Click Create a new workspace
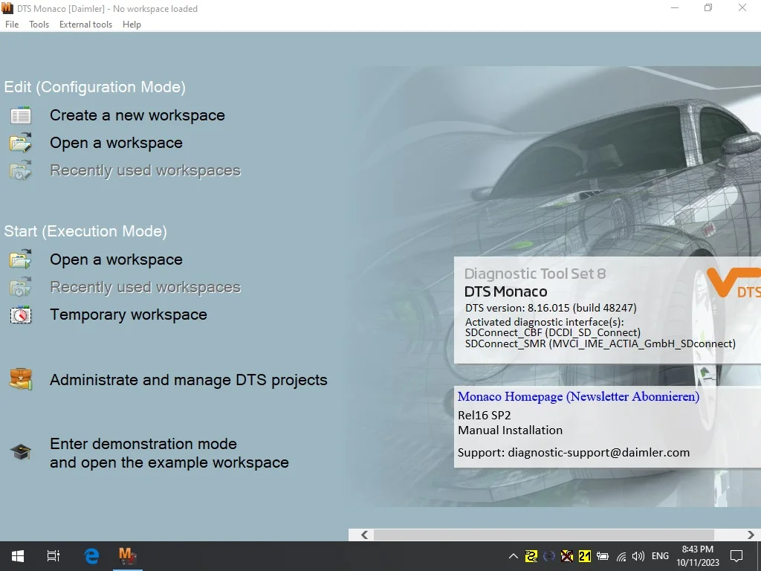Viewport: 761px width, 571px height. click(x=137, y=115)
